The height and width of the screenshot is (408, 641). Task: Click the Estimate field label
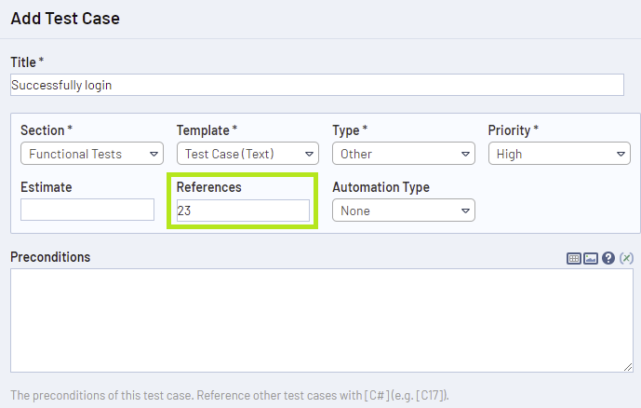[46, 187]
